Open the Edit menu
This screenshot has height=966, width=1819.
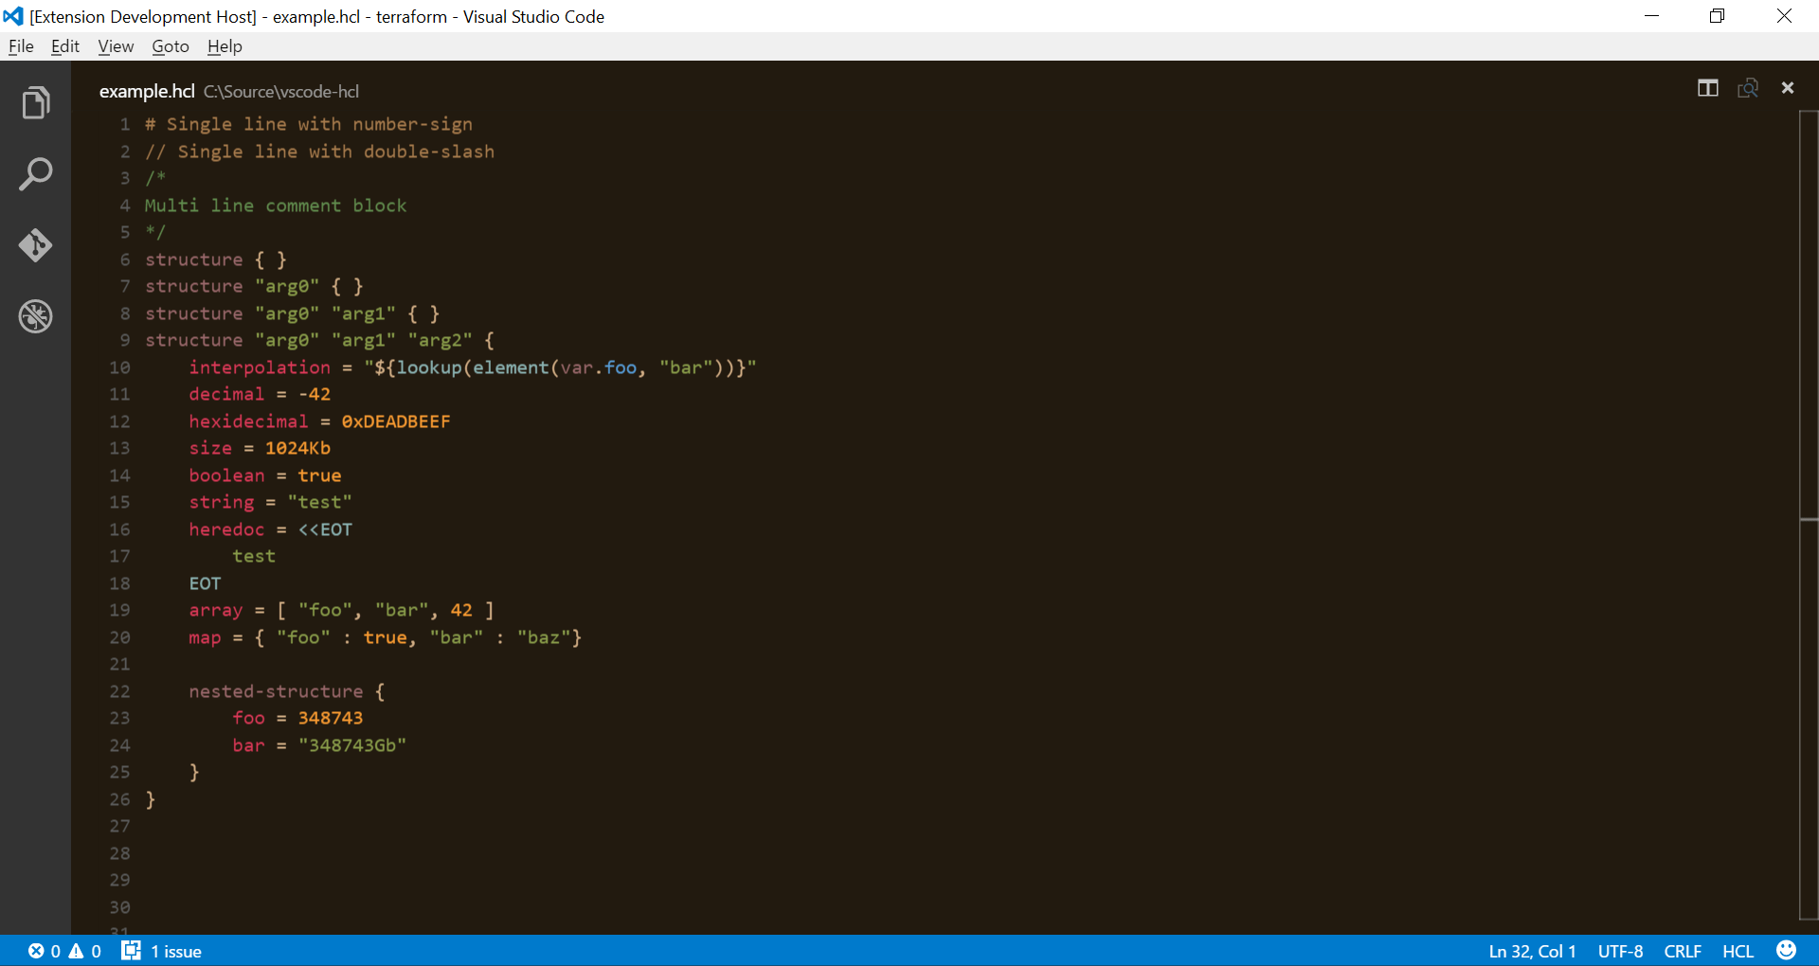[64, 45]
